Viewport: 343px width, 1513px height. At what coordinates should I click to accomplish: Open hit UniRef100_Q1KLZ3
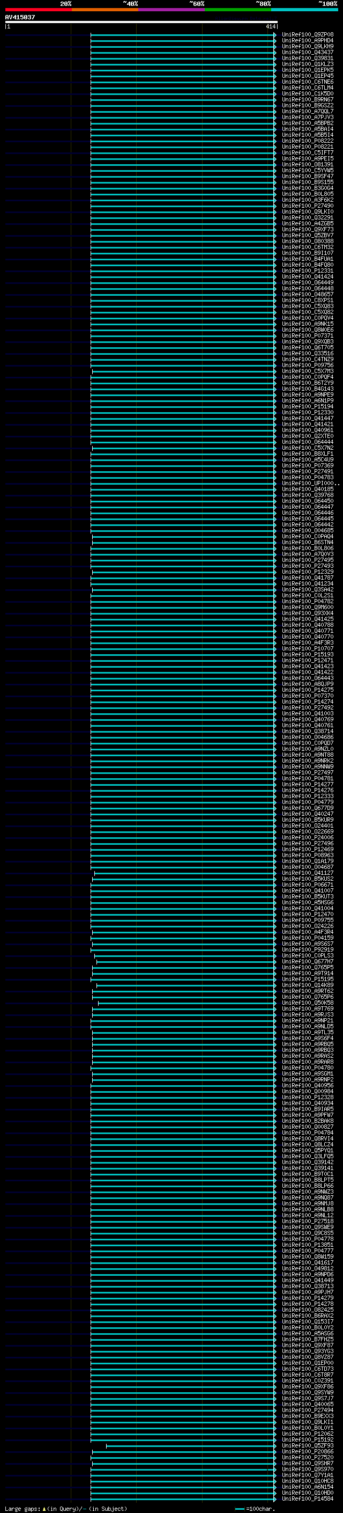click(307, 64)
